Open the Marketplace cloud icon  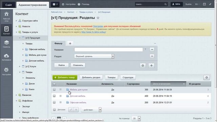[x=6, y=57]
